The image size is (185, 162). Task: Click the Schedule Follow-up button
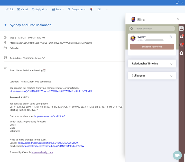point(152,47)
